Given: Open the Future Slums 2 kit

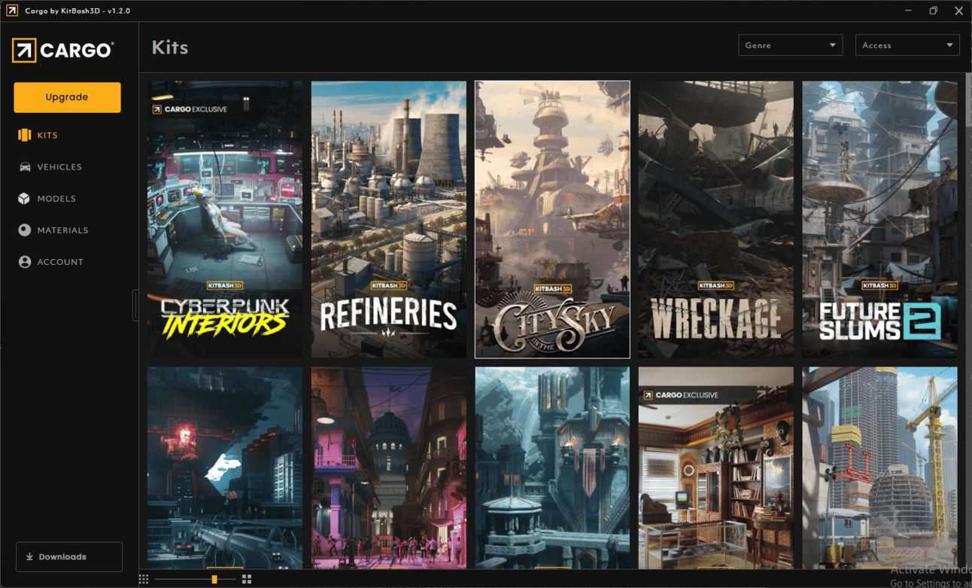Looking at the screenshot, I should (879, 219).
